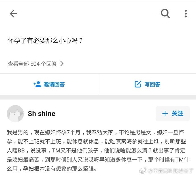View all answers via 查看全部 504 个回答
Viewport: 196px width, 176px height.
point(36,64)
